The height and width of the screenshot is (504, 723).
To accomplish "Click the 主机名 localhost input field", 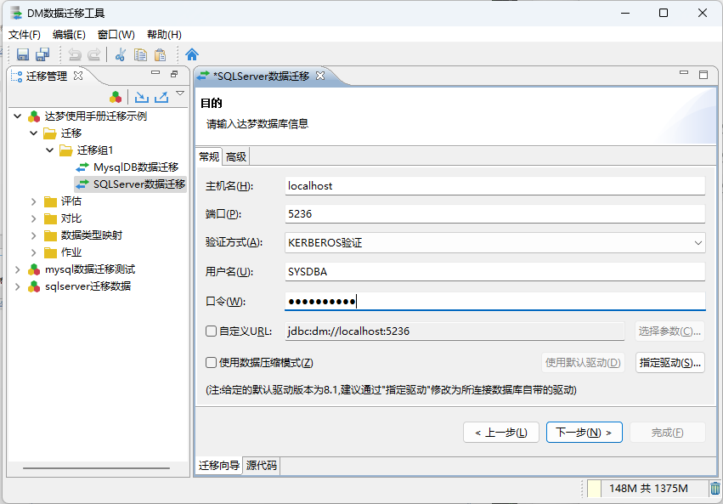I will (494, 186).
